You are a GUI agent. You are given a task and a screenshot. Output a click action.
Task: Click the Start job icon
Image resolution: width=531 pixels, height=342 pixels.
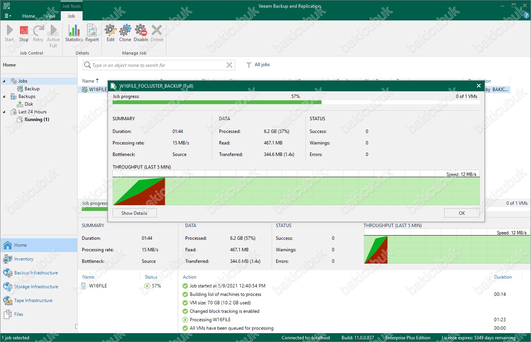pos(10,33)
